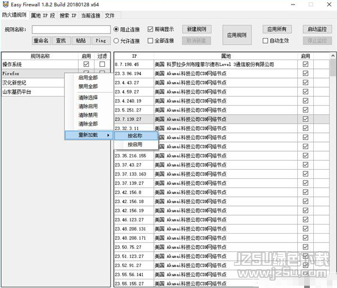Click the 规则名称 column header
The width and height of the screenshot is (337, 288).
(x=40, y=56)
